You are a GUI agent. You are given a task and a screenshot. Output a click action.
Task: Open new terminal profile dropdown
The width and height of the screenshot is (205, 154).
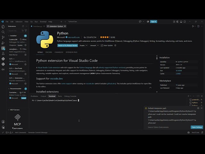point(191,96)
